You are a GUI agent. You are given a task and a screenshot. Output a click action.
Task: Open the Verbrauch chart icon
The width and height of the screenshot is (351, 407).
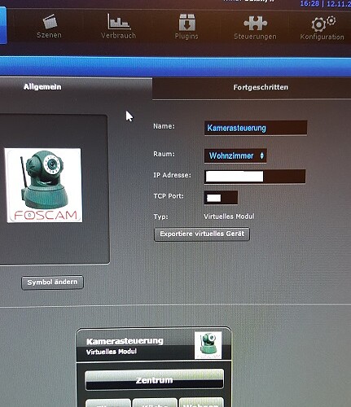(119, 22)
